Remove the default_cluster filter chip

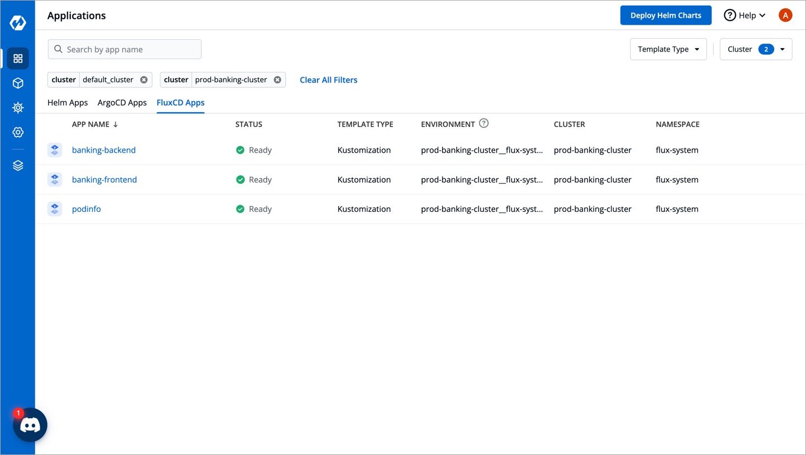coord(144,79)
